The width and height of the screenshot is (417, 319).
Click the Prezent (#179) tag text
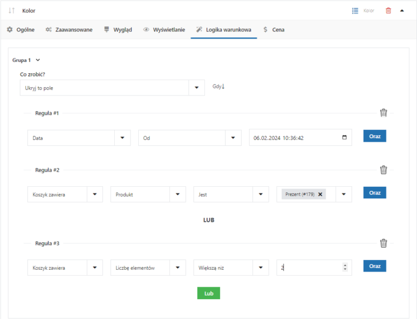point(300,194)
